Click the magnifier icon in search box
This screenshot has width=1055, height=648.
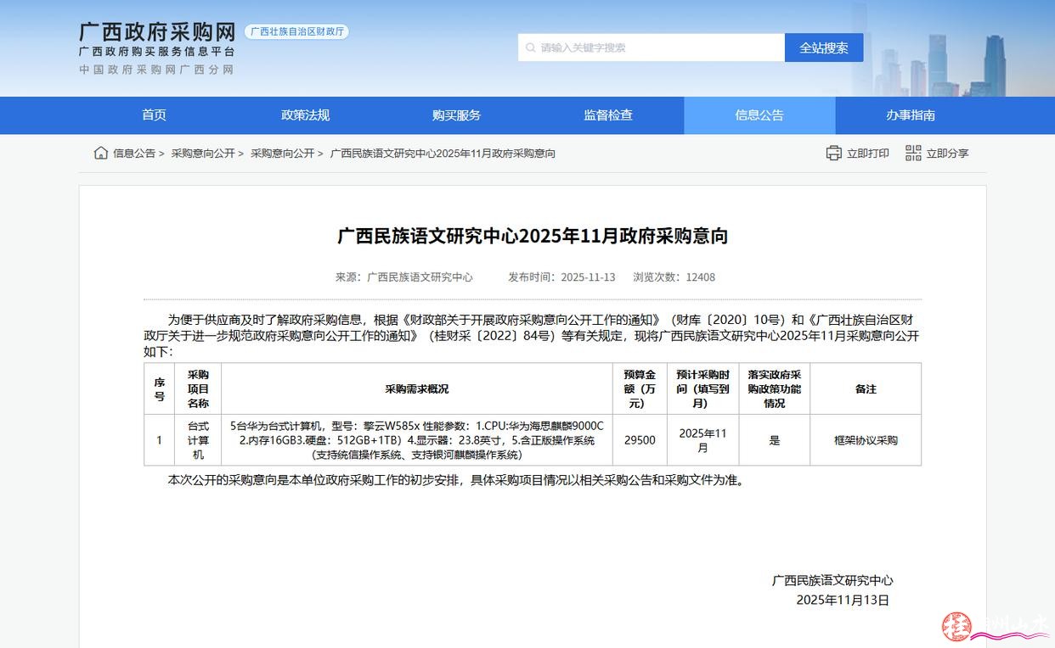(x=531, y=47)
